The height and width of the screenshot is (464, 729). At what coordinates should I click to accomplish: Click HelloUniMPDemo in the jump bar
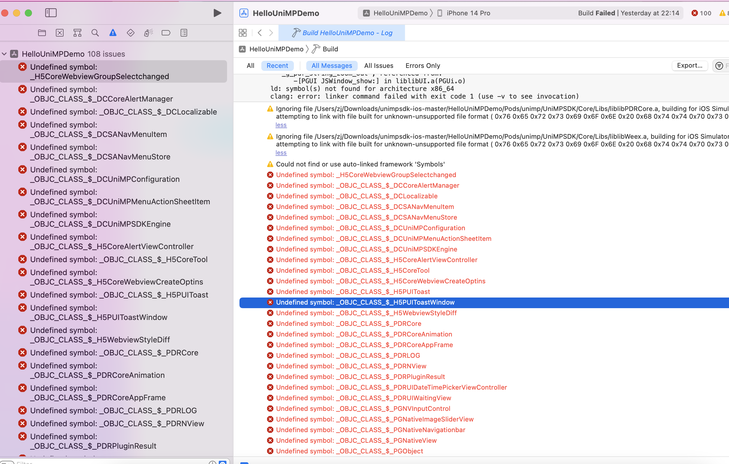coord(271,49)
